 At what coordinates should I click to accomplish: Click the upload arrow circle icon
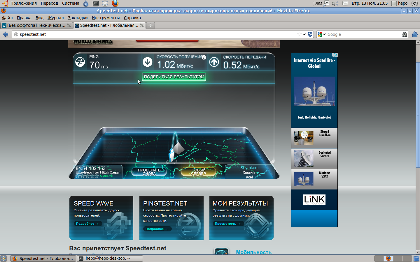click(214, 62)
